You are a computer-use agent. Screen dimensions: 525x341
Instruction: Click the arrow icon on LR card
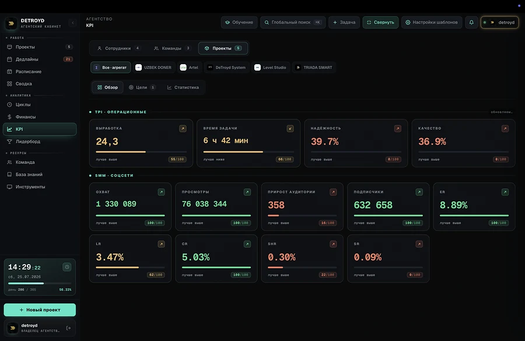(x=162, y=244)
